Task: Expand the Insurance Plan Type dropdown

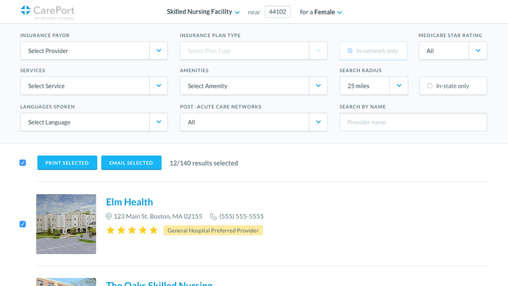Action: pyautogui.click(x=254, y=51)
